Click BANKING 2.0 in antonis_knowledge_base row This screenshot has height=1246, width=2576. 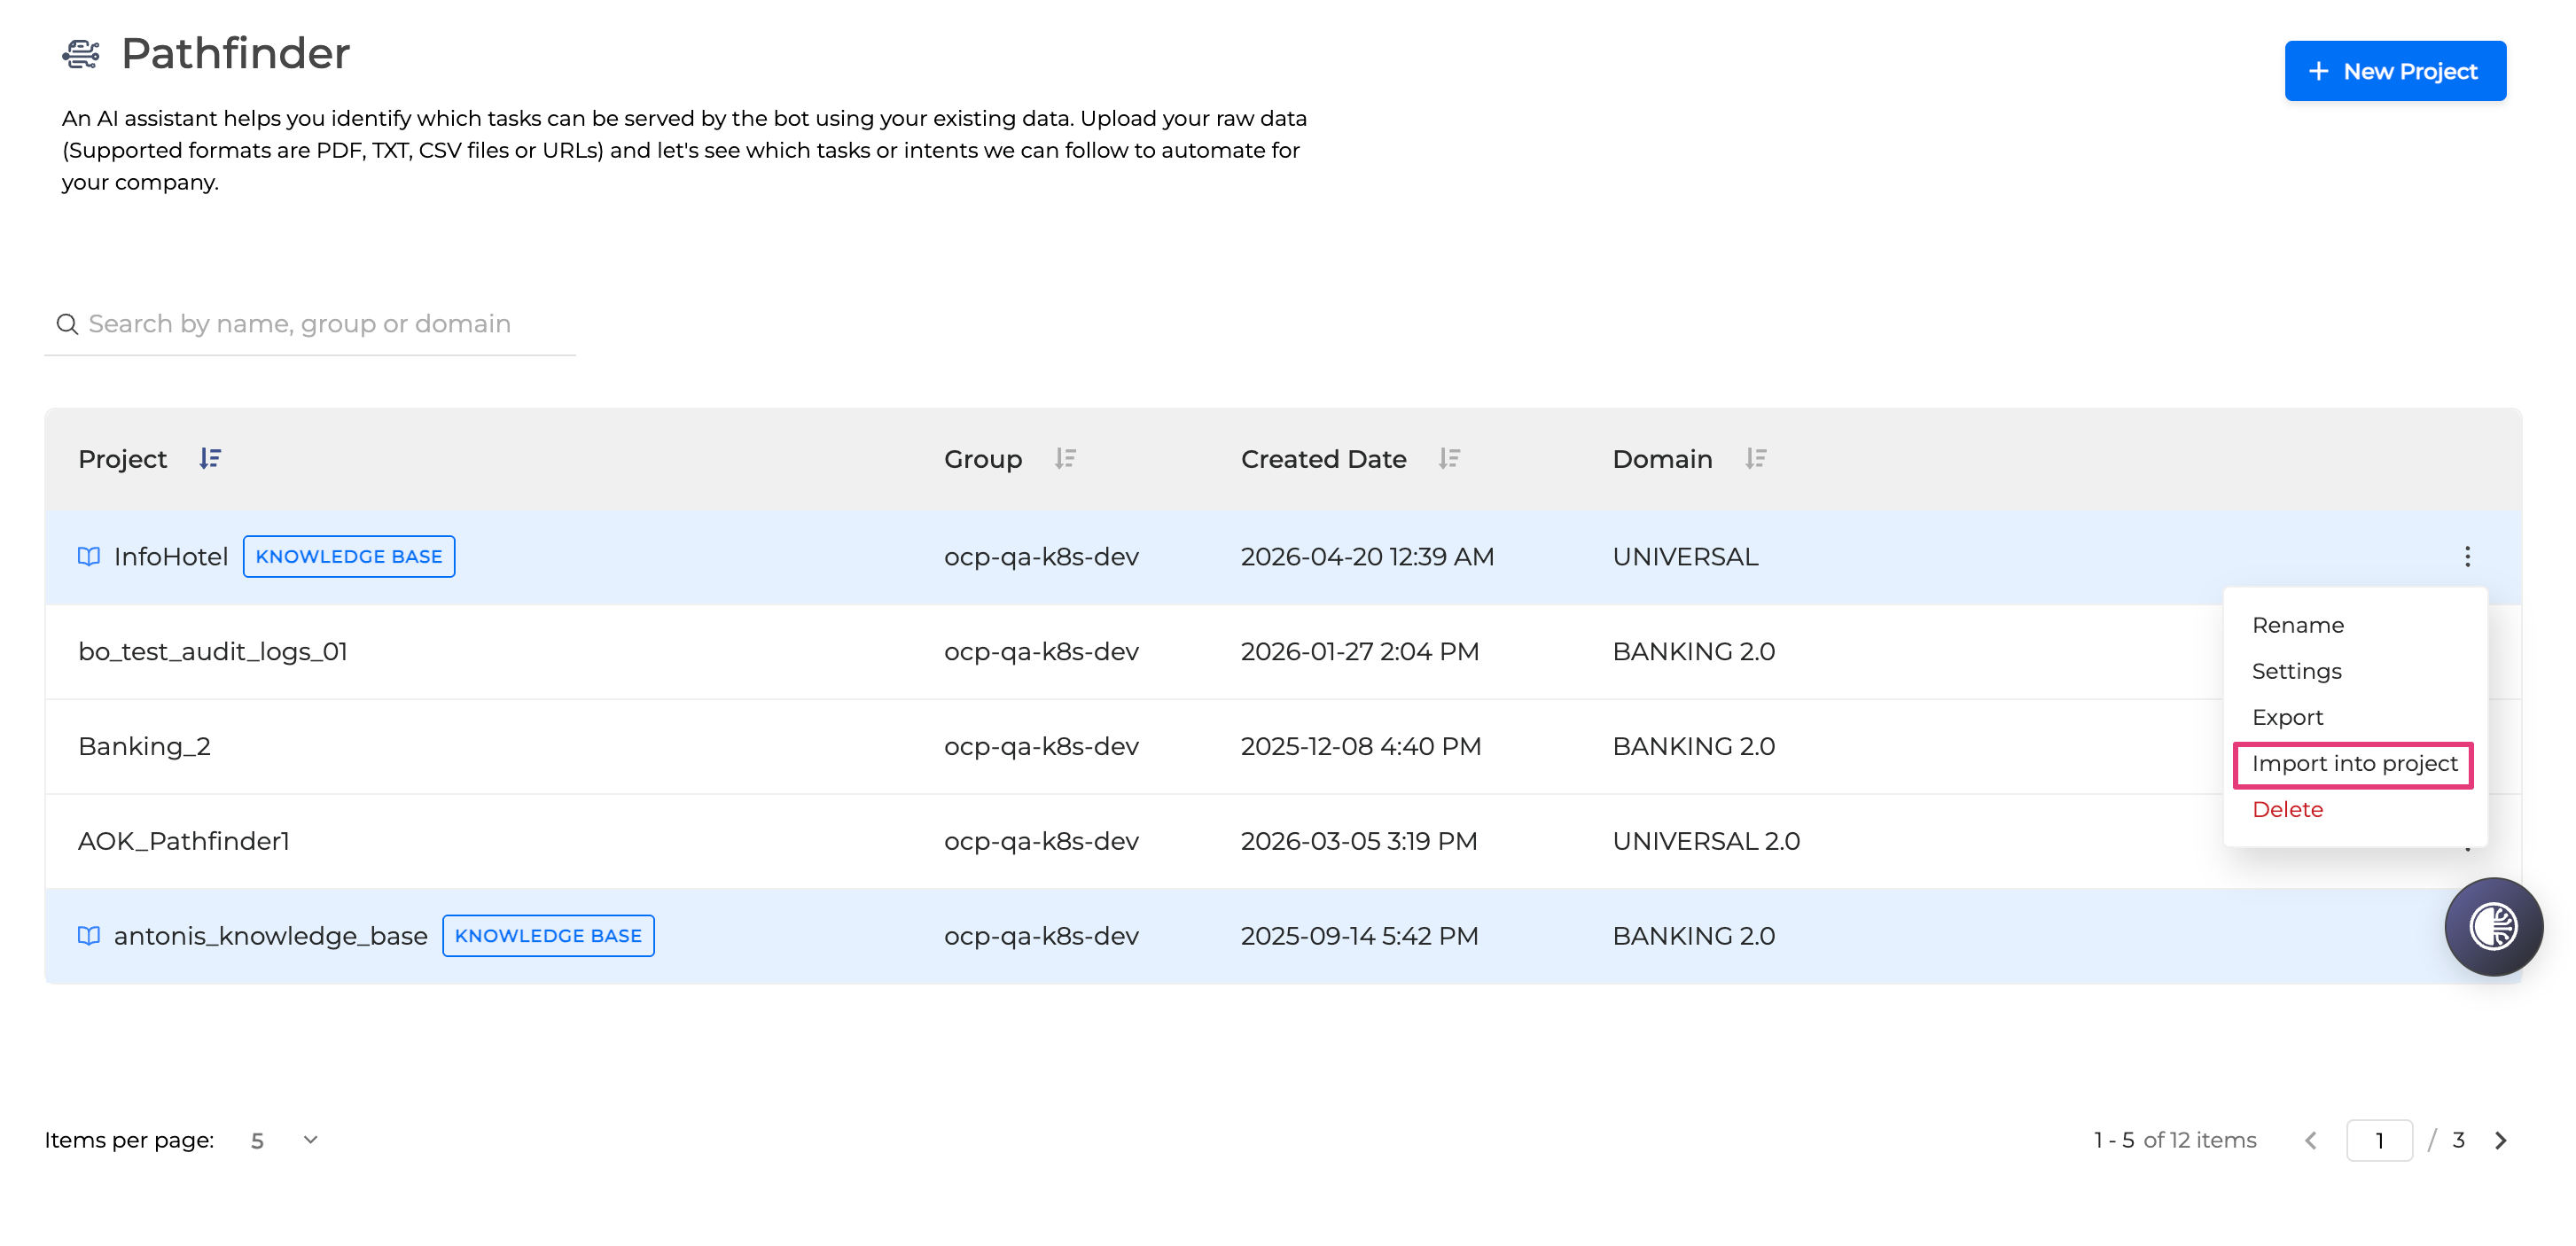[x=1693, y=936]
